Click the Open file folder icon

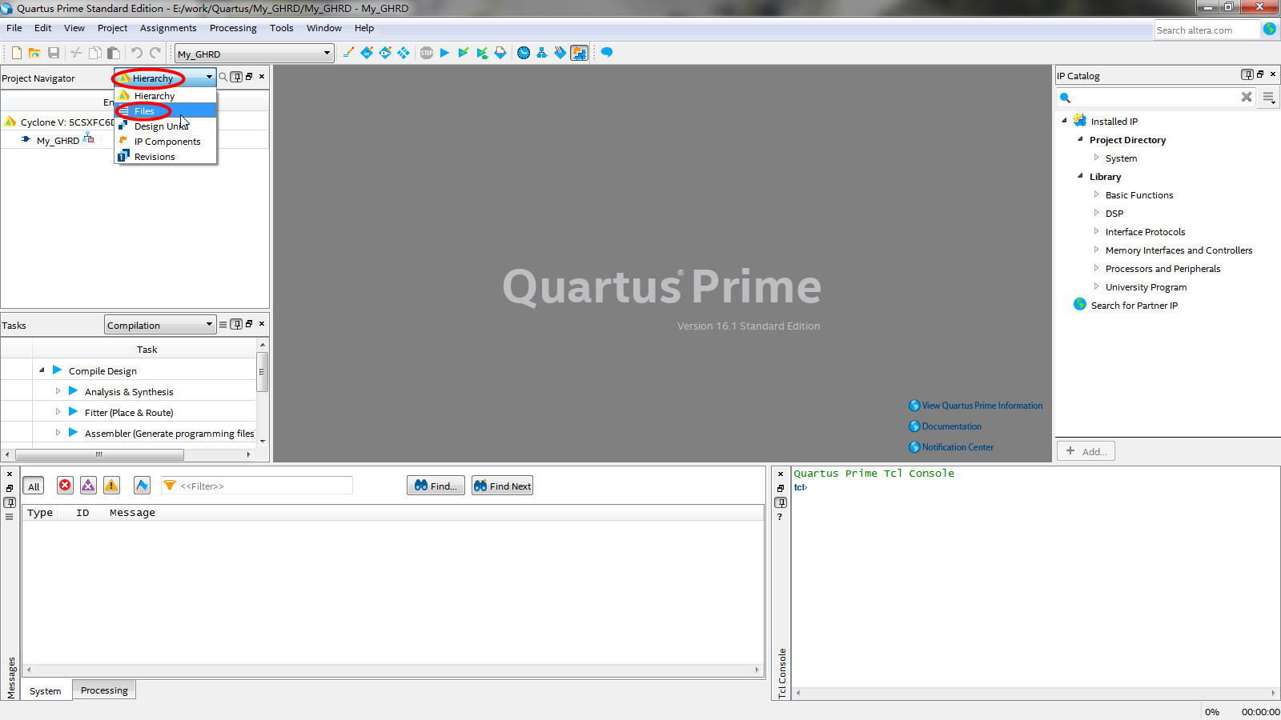34,53
